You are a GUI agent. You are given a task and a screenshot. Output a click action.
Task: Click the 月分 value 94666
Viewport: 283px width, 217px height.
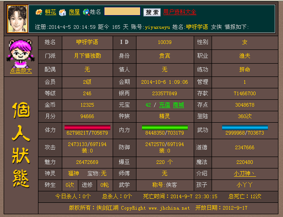pyautogui.click(x=87, y=116)
